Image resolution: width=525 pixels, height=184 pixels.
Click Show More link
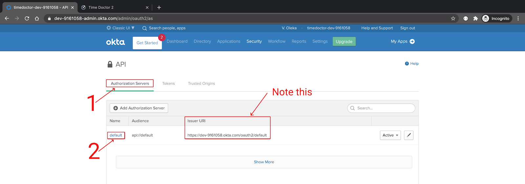click(264, 162)
